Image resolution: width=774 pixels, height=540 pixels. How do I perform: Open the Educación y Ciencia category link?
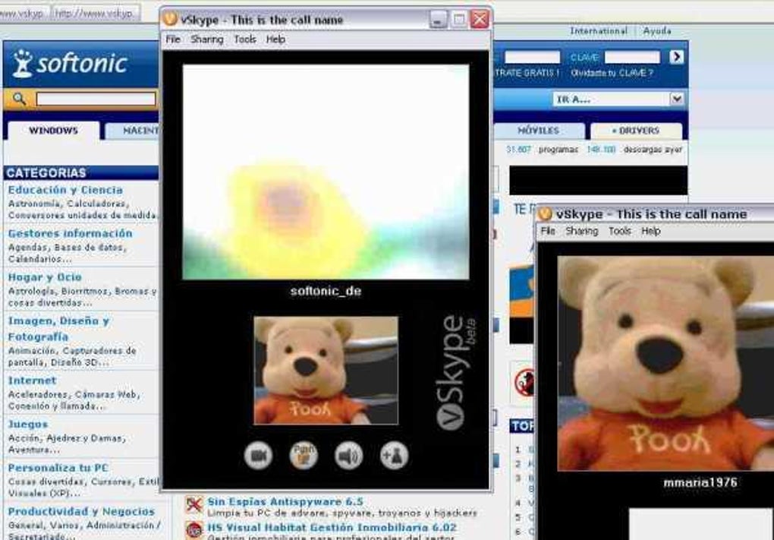click(x=65, y=190)
